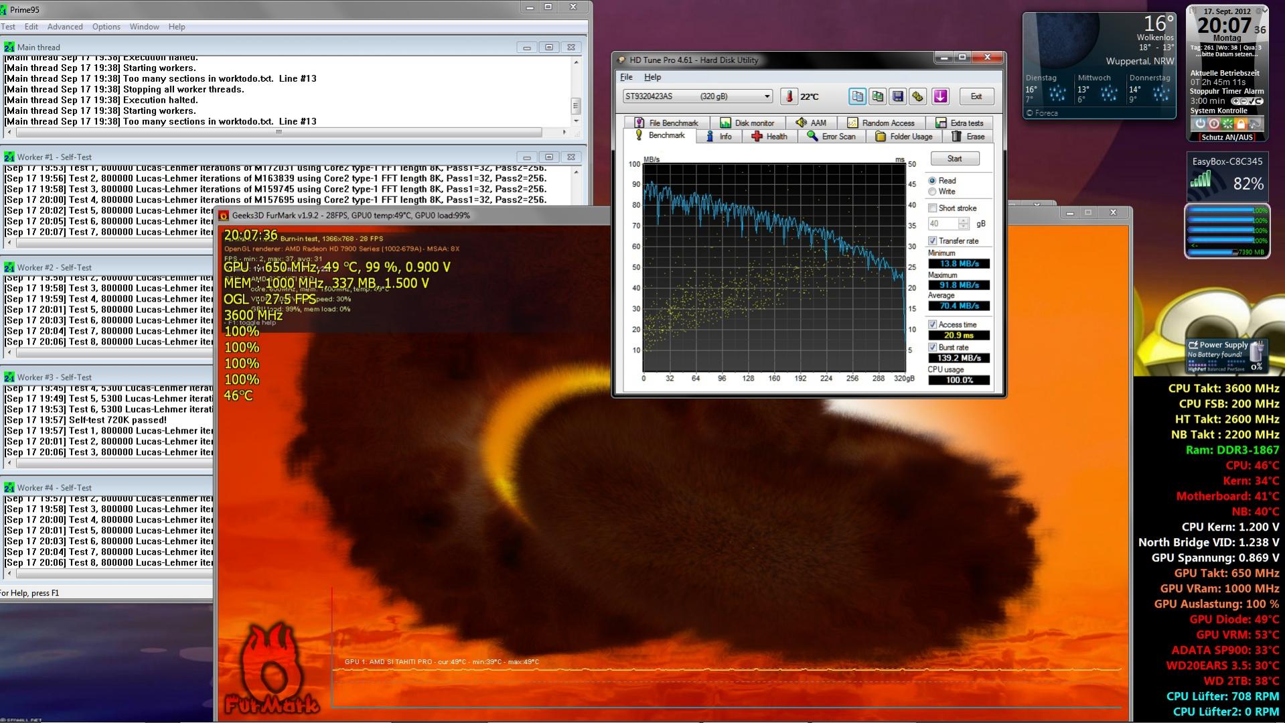Click the green standby icon in System Kontrolle
The width and height of the screenshot is (1285, 723).
(1227, 124)
